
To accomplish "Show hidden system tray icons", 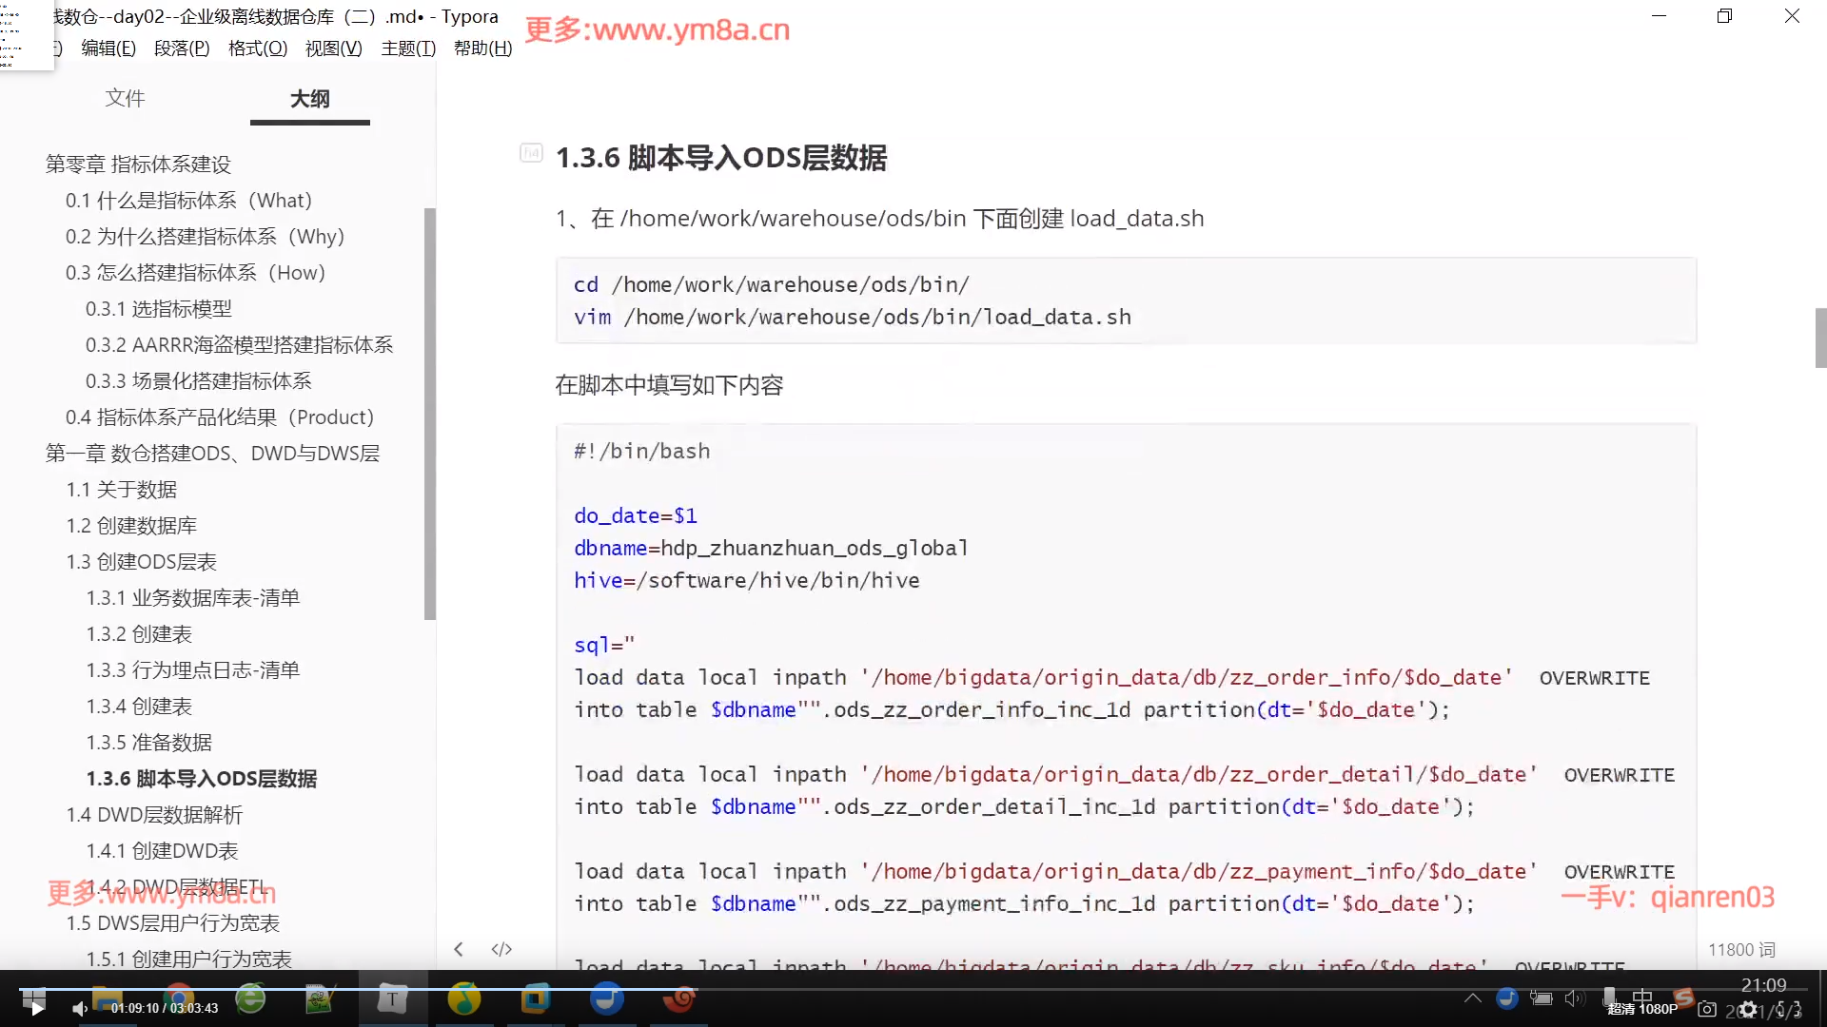I will 1472,998.
